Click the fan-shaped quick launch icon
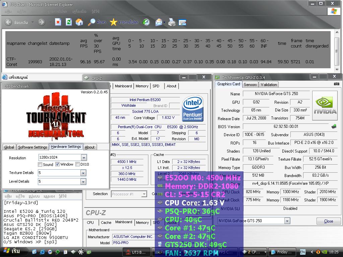 [81, 252]
